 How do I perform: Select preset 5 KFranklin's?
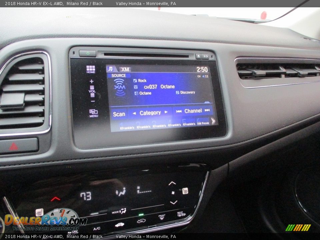tap(189, 123)
